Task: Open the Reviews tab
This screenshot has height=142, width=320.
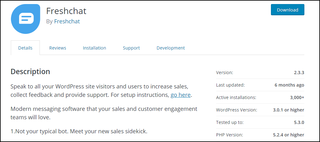Action: click(x=57, y=48)
